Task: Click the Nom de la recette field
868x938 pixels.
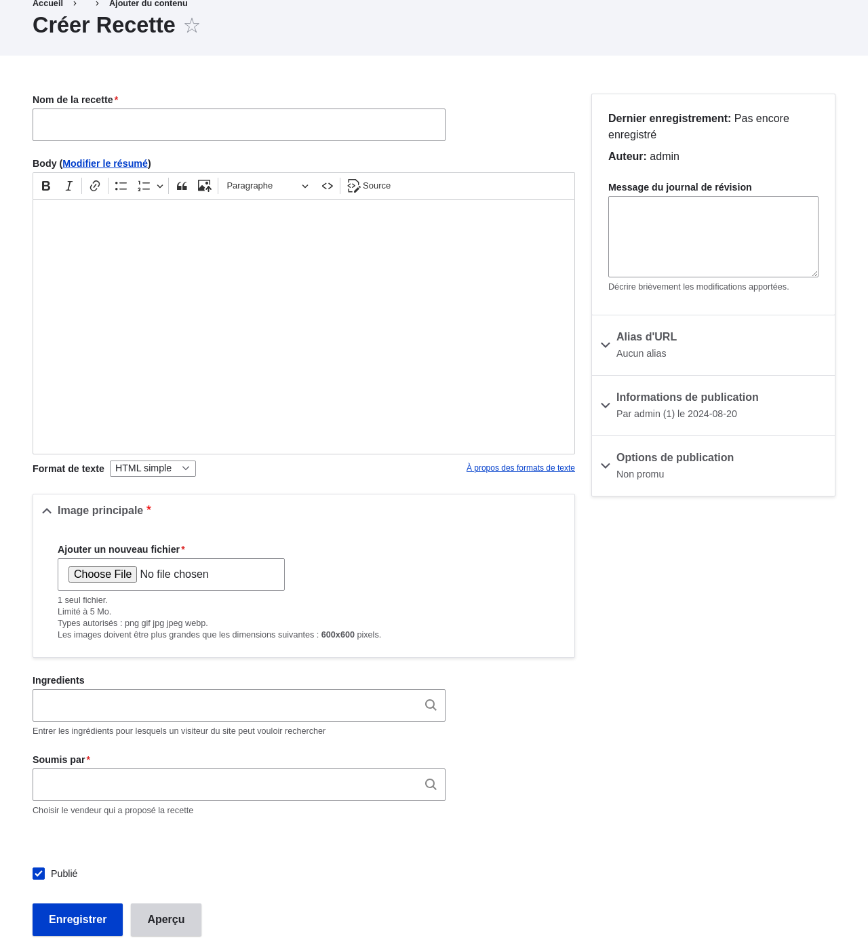Action: 239,125
